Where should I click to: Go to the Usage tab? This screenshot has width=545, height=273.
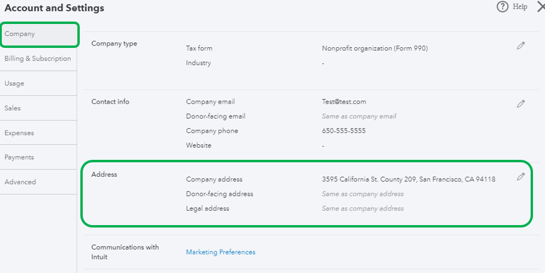pos(14,84)
